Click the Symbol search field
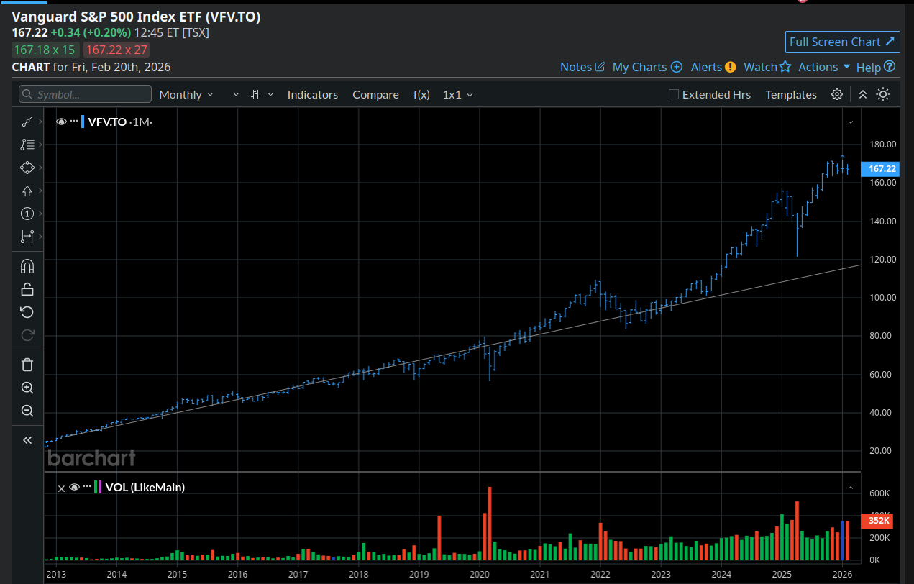 click(85, 94)
